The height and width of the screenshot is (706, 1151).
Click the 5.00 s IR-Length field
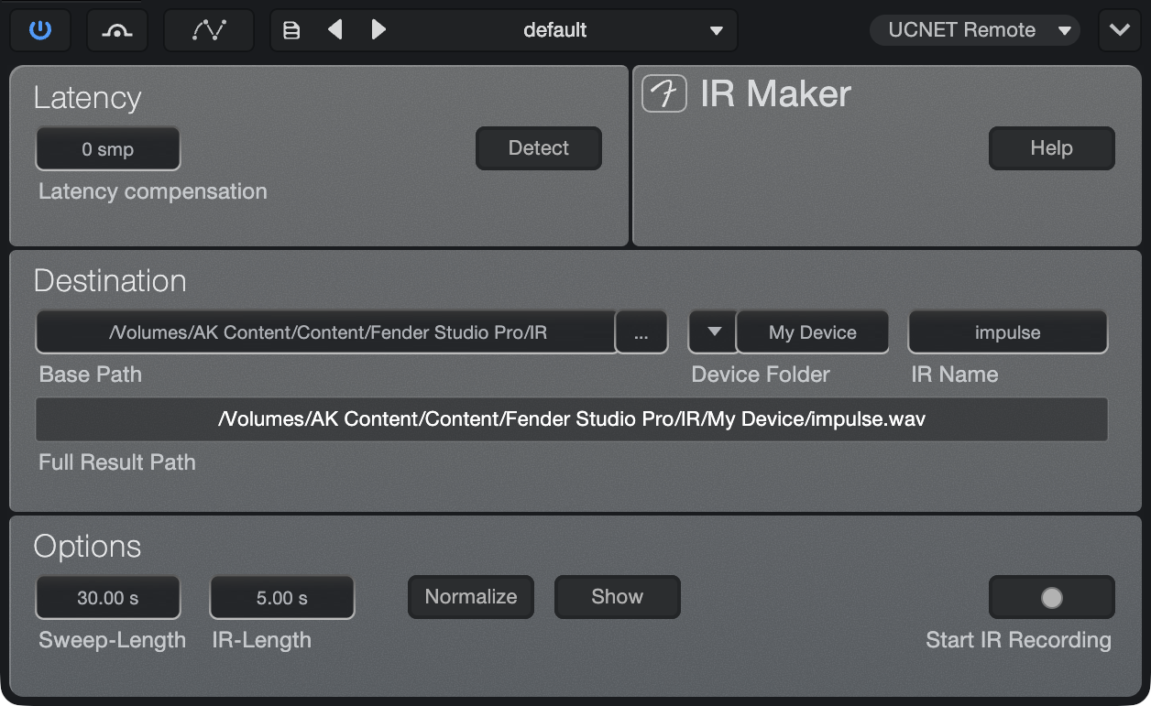click(x=282, y=598)
